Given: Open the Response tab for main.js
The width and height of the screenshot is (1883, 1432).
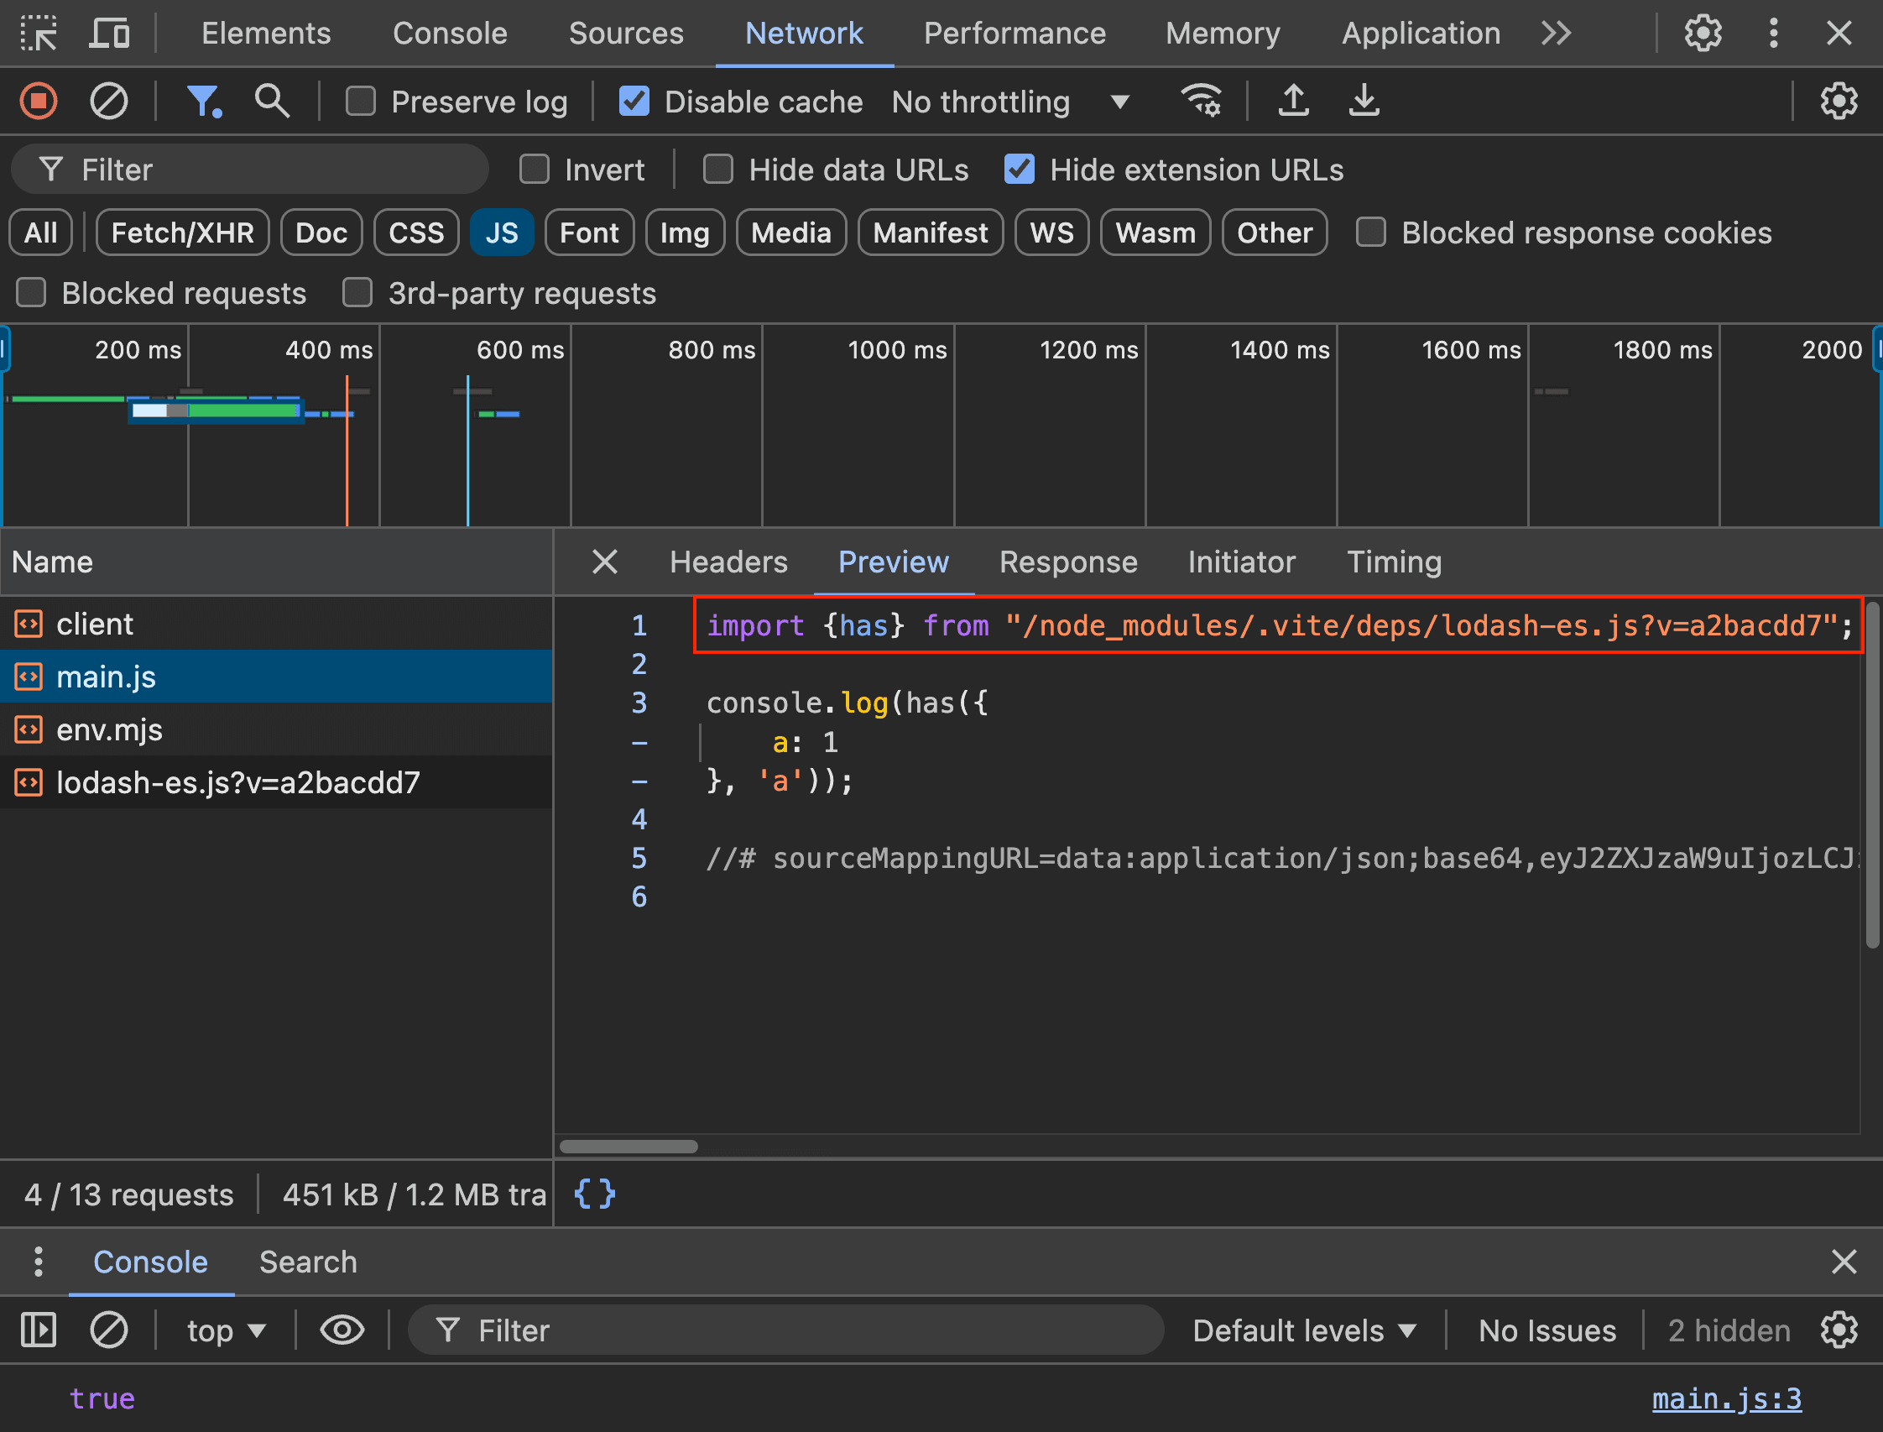Looking at the screenshot, I should (1068, 562).
